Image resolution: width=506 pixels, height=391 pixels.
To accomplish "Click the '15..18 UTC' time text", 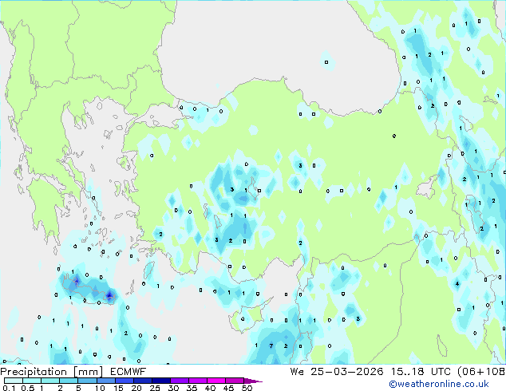I will pos(421,372).
